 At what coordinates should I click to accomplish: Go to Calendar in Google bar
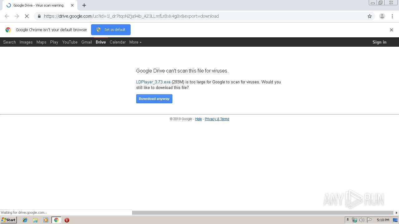tap(118, 42)
